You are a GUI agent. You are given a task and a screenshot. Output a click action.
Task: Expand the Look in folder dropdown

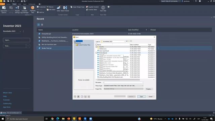click(125, 41)
